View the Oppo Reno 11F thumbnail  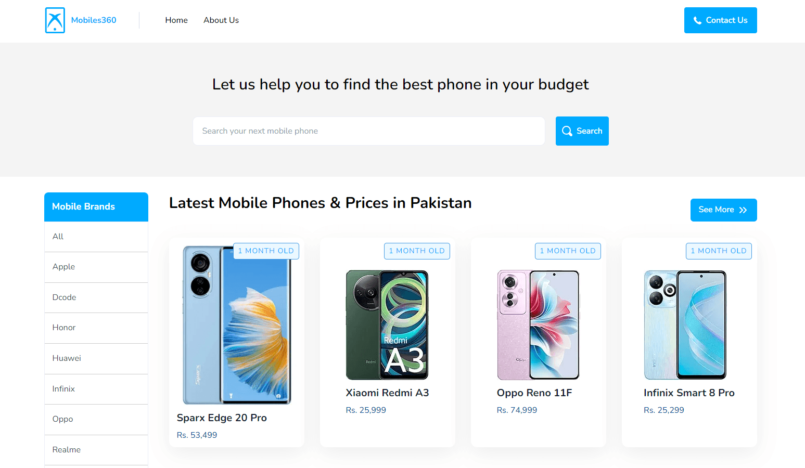538,325
